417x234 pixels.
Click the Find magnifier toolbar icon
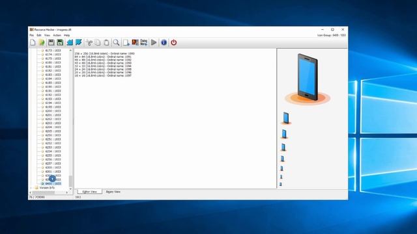point(116,42)
